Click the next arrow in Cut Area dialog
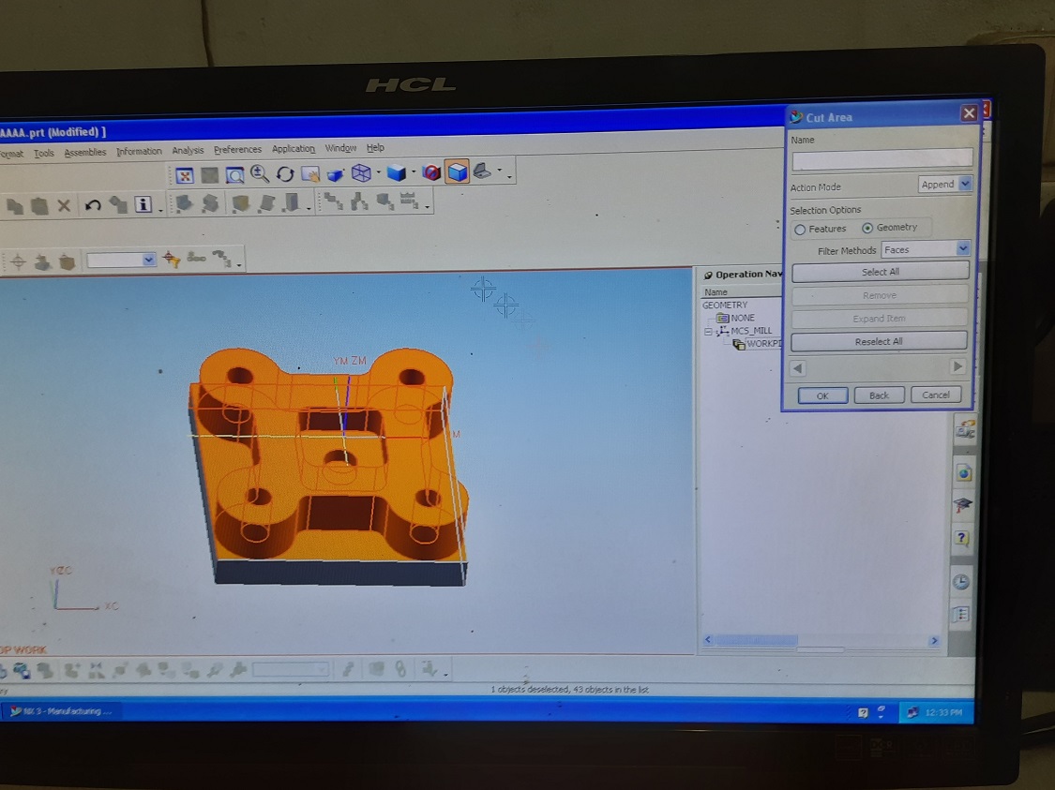Viewport: 1055px width, 790px height. (957, 366)
